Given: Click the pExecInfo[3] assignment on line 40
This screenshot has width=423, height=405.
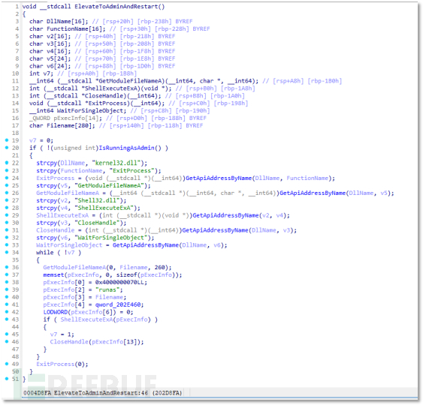Looking at the screenshot, I should 85,297.
